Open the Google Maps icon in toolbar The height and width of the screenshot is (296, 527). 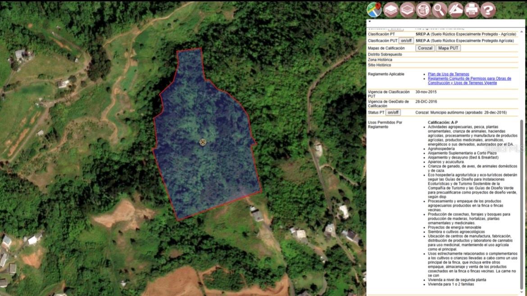[374, 9]
